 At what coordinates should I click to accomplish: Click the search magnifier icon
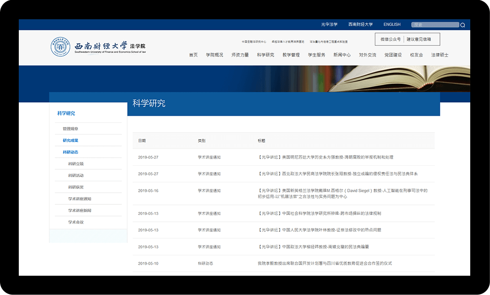point(463,25)
